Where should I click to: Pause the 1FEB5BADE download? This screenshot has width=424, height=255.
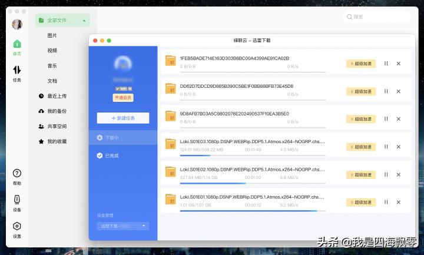(x=386, y=63)
